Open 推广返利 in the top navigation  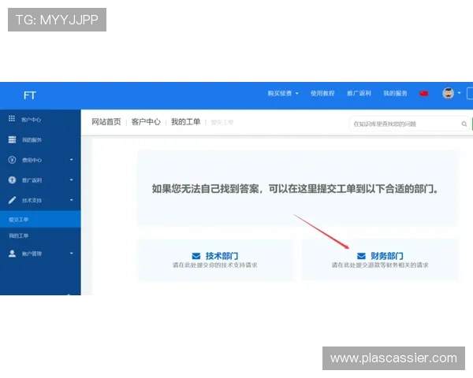click(x=359, y=94)
